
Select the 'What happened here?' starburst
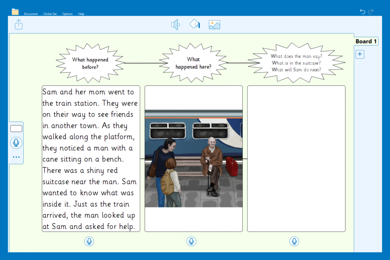(x=193, y=63)
